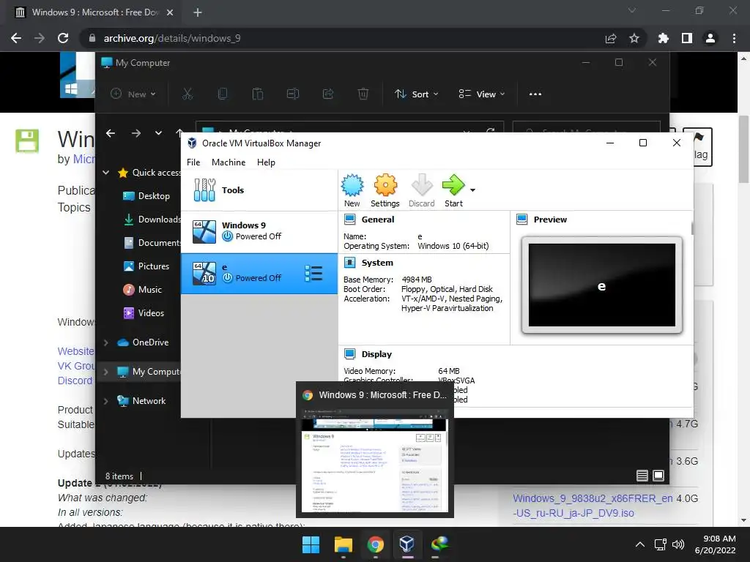Viewport: 750px width, 562px height.
Task: Go forward in My Computer explorer
Action: 136,133
